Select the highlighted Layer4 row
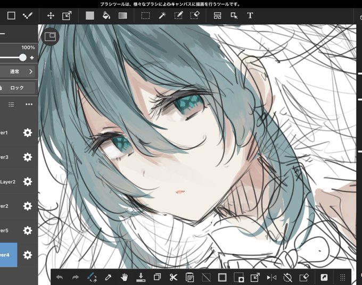Viewport: 362px width, 285px height. 9,255
